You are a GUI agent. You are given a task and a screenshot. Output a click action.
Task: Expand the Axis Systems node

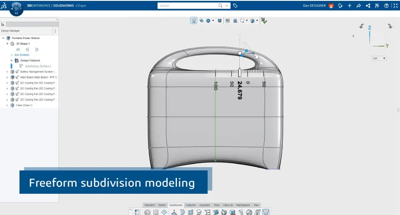pos(12,55)
